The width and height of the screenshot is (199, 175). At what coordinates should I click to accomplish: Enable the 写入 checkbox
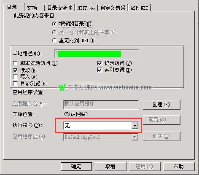[x=15, y=77]
